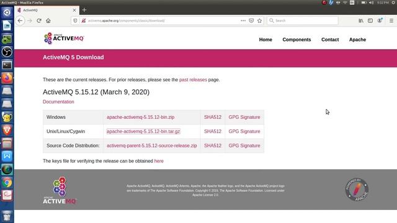Select the 'Unix/Linux/Cygwin' cell text
The height and width of the screenshot is (223, 397).
click(x=66, y=131)
